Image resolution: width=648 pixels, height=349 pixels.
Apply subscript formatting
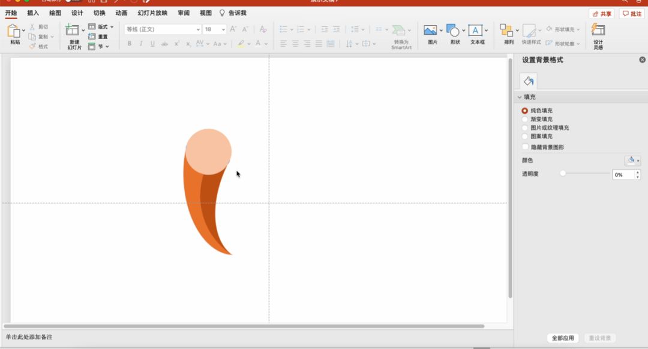tap(188, 43)
